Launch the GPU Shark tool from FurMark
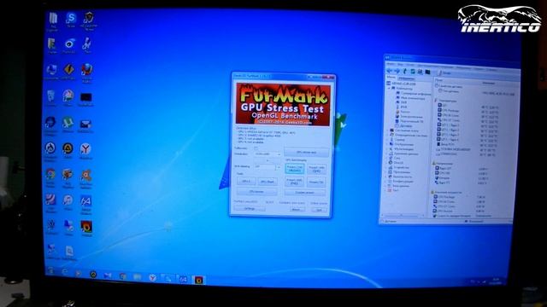This screenshot has width=547, height=307. click(x=268, y=182)
